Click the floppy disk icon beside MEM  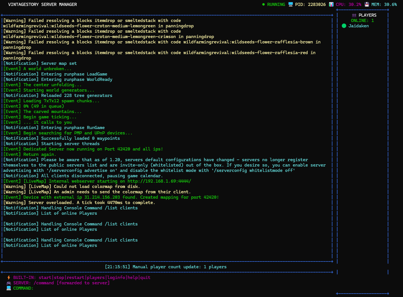[x=367, y=5]
